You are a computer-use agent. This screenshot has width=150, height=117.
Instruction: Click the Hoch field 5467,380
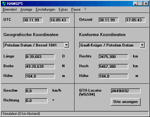coord(113,66)
